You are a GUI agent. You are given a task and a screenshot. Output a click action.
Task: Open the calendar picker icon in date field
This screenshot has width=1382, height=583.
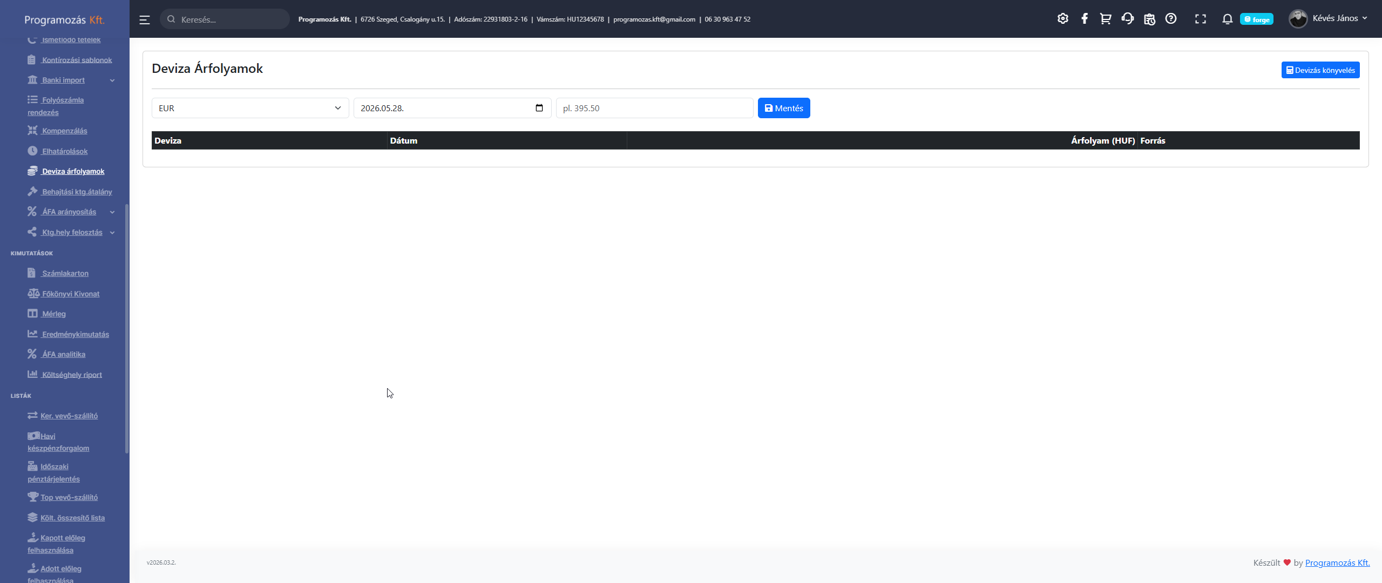[x=539, y=108]
